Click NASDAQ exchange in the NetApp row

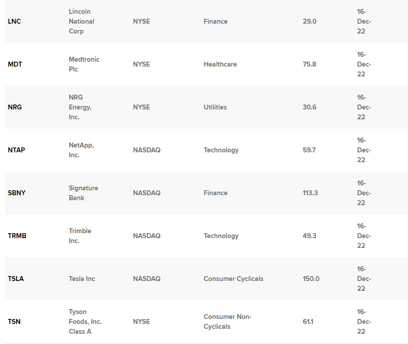[x=146, y=150]
